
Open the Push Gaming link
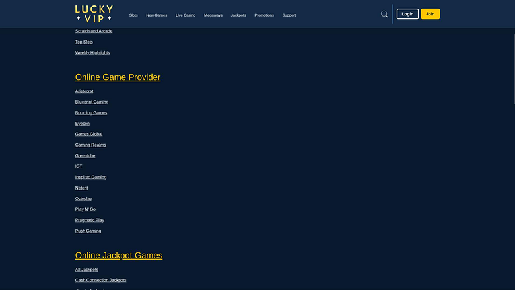pos(88,231)
